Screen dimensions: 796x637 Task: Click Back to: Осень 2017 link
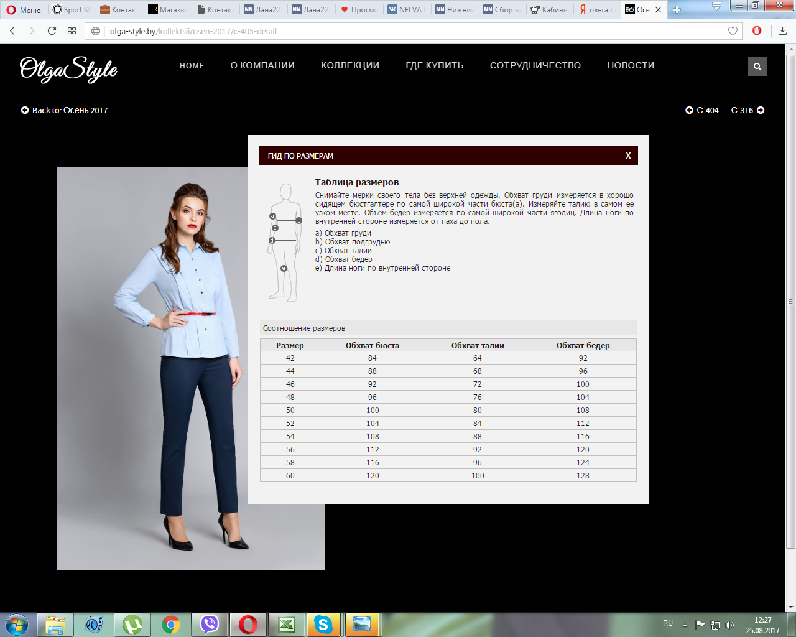[x=65, y=110]
